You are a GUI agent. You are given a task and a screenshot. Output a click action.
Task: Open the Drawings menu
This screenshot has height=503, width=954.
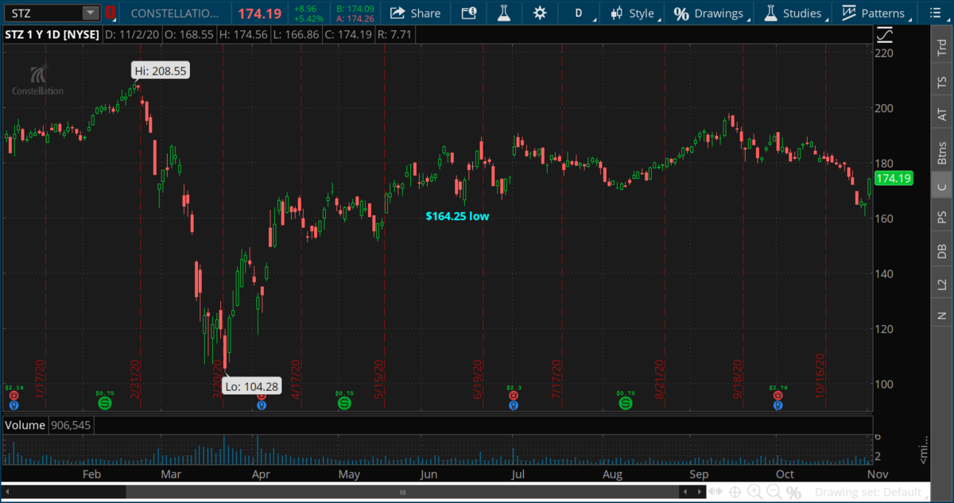pos(710,13)
